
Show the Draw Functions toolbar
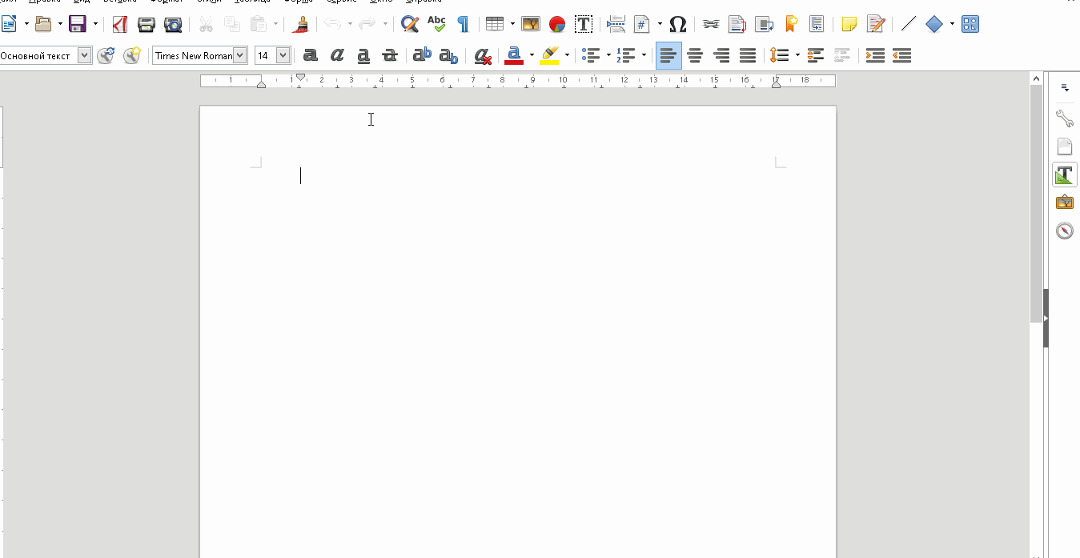point(970,24)
